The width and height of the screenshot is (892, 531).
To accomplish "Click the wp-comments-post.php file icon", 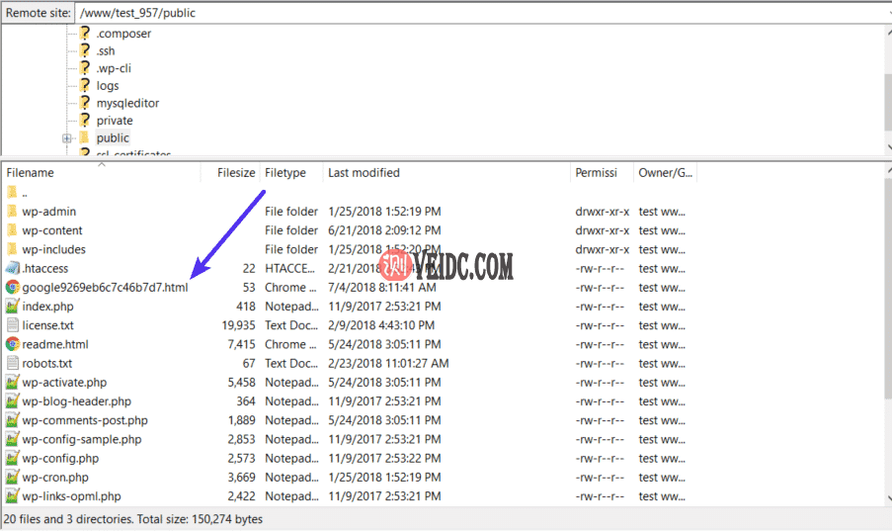I will point(12,420).
